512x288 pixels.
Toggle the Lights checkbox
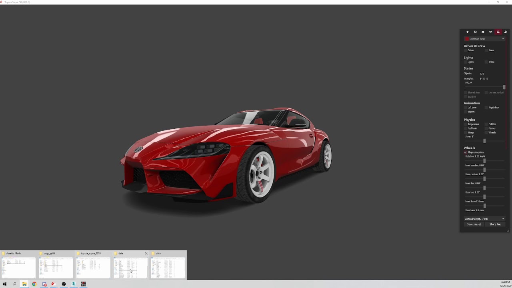pos(466,62)
